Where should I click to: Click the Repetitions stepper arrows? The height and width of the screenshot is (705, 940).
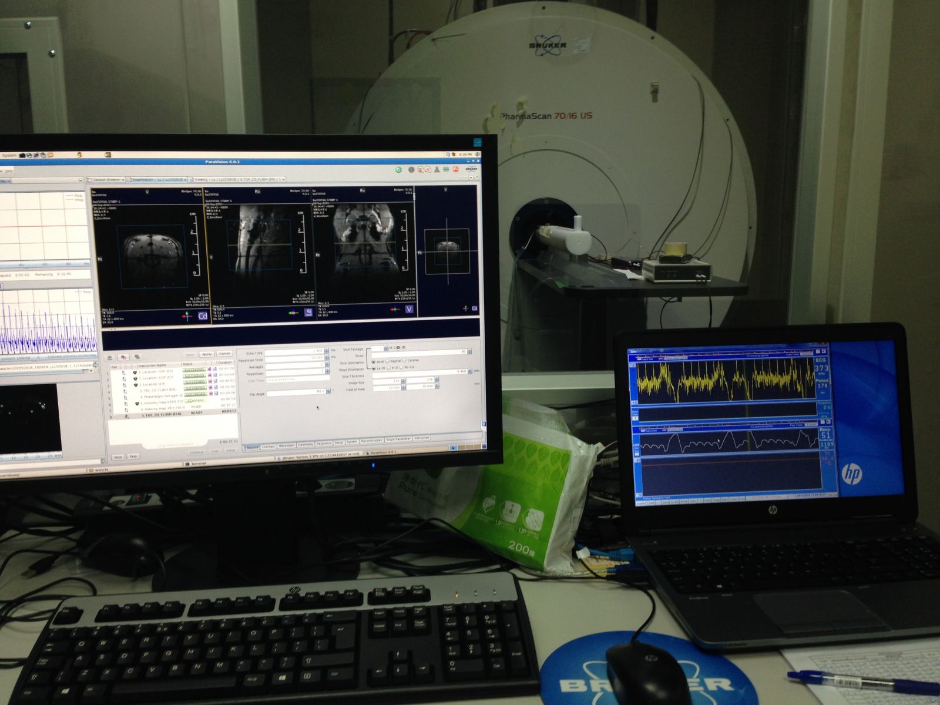pos(327,371)
